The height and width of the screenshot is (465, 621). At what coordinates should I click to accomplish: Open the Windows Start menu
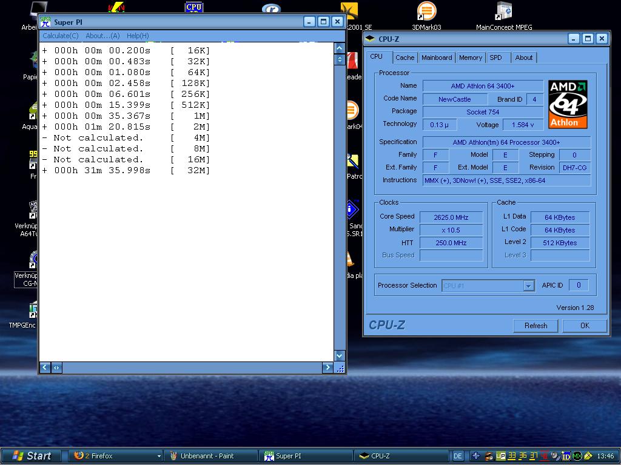[x=32, y=456]
